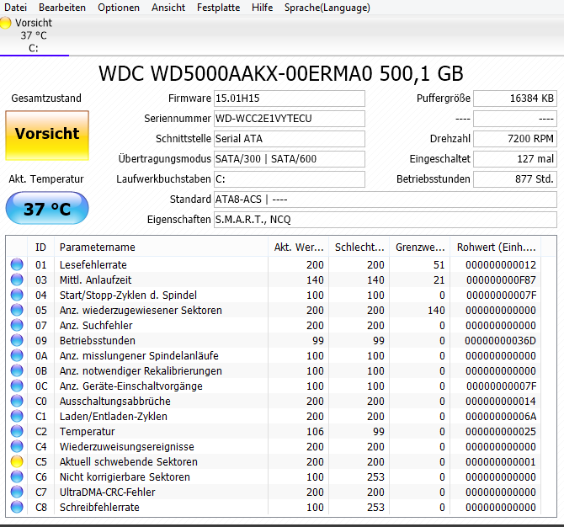The width and height of the screenshot is (564, 527).
Task: Click the Schlecht... column header
Action: point(359,248)
